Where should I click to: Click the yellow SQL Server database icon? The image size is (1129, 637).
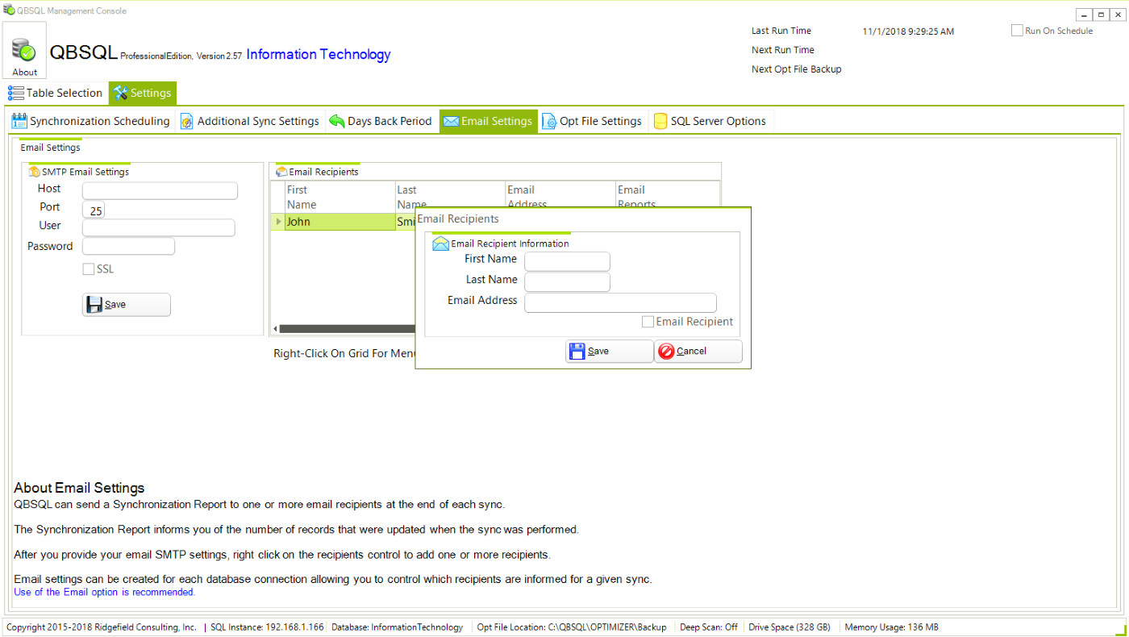pyautogui.click(x=660, y=121)
